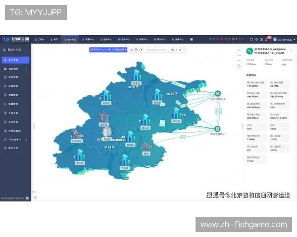Click the green link icon in details panel

pos(249,51)
